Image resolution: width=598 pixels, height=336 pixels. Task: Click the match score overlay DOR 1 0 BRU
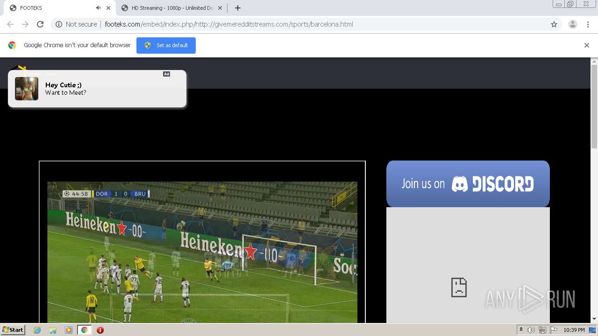tap(106, 194)
